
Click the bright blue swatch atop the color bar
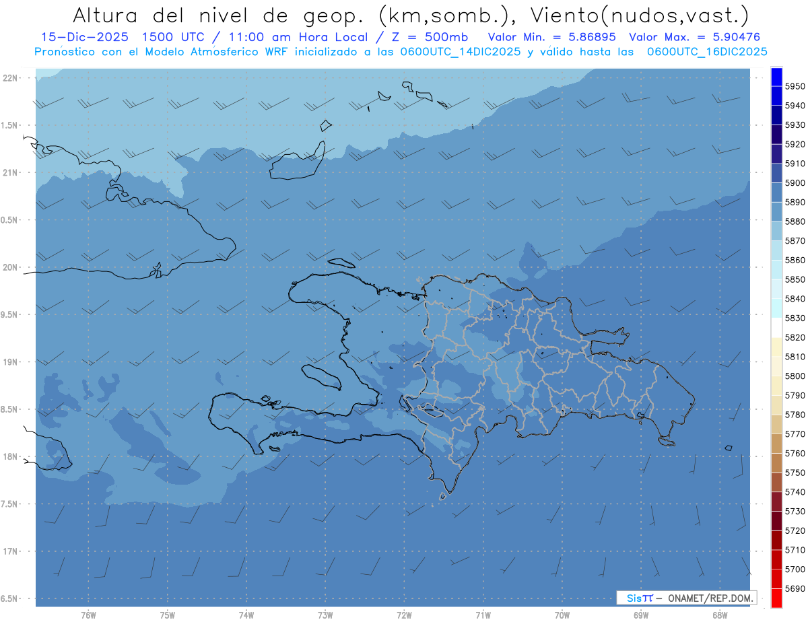(x=776, y=77)
